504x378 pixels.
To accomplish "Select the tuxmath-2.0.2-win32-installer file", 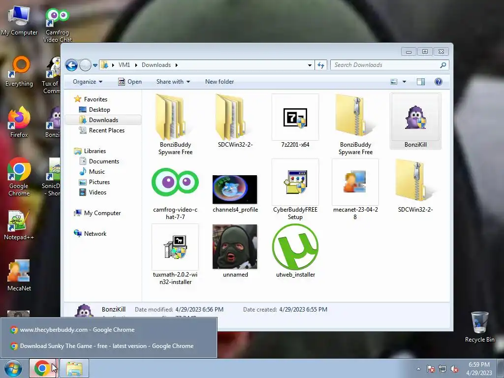I will 175,255.
